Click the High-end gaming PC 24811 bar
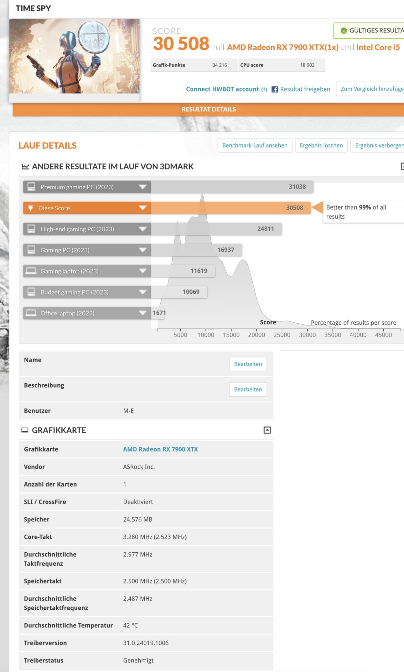 (216, 229)
